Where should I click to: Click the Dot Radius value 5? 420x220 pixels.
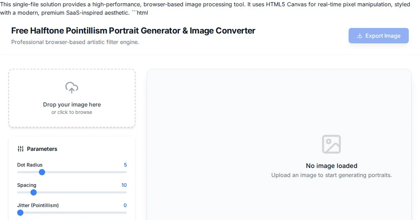tap(125, 165)
